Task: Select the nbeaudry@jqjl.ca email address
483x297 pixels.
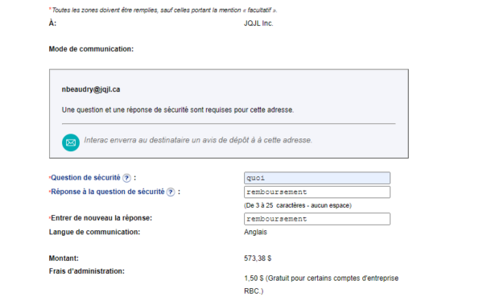Action: click(91, 89)
